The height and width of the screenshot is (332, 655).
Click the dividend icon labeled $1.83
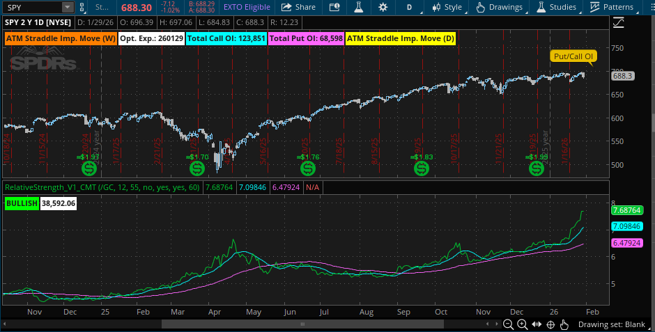coord(421,168)
